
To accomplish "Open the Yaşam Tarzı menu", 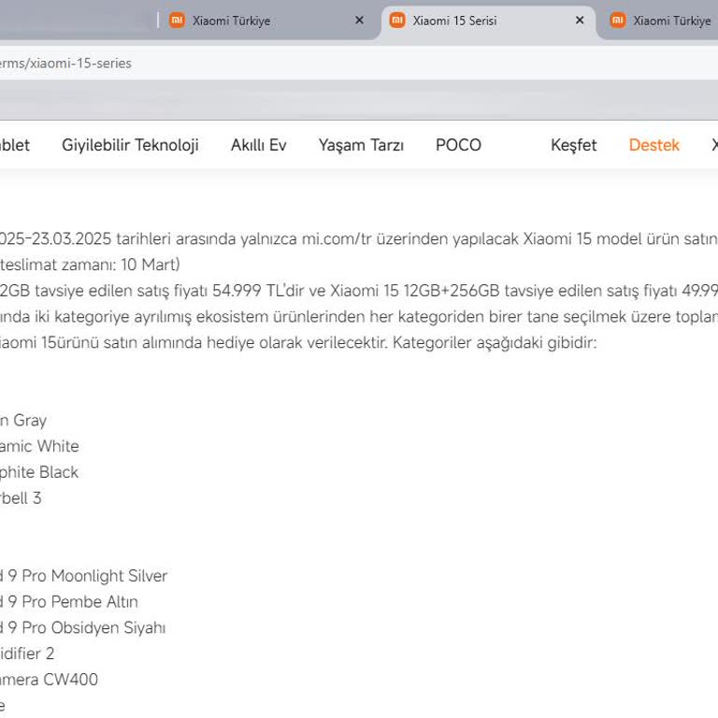I will (361, 145).
